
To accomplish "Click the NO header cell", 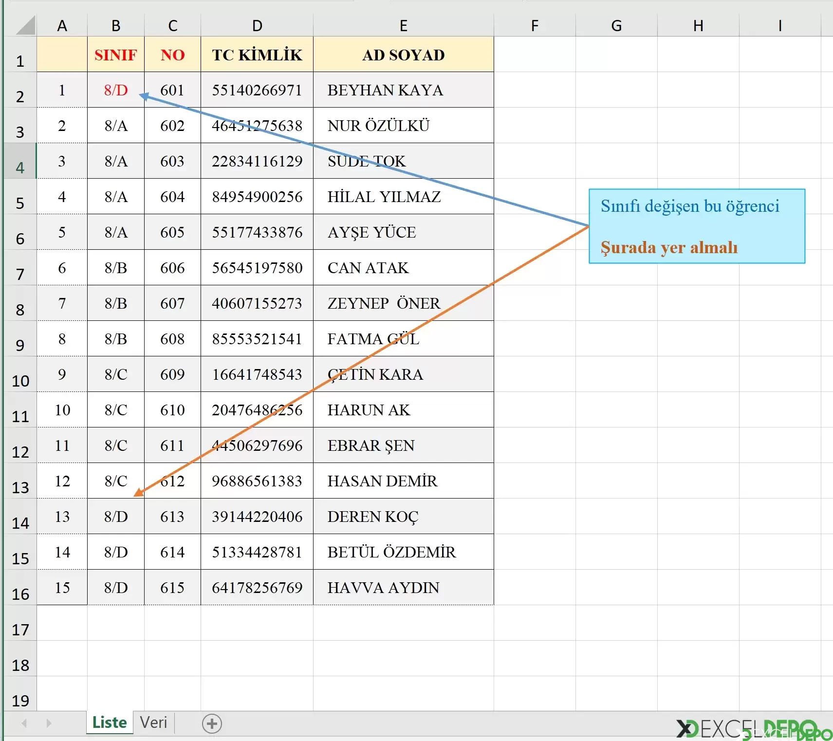I will tap(172, 55).
